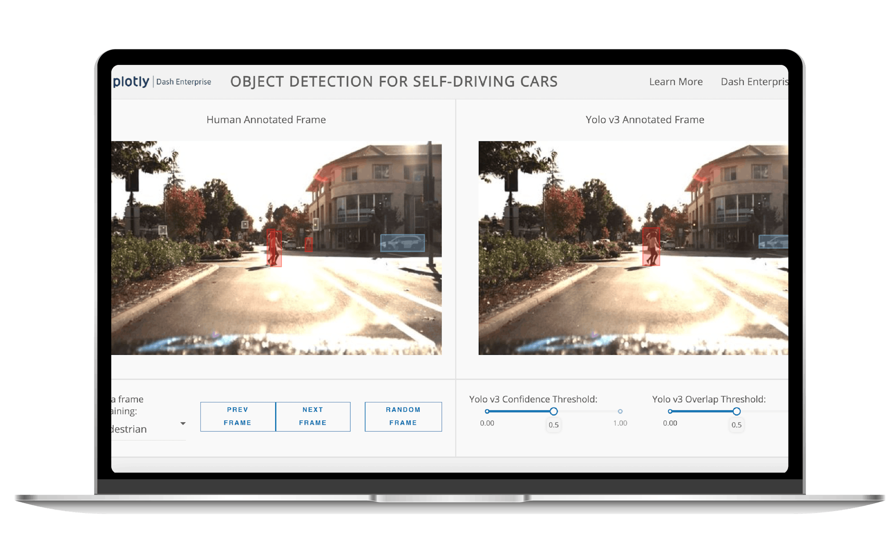Image resolution: width=896 pixels, height=547 pixels.
Task: Select blue car box in human annotated frame
Action: tap(402, 243)
